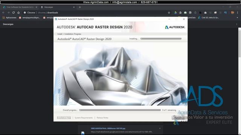The height and width of the screenshot is (135, 241).
Task: Open a new Chrome tab
Action: pos(80,7)
